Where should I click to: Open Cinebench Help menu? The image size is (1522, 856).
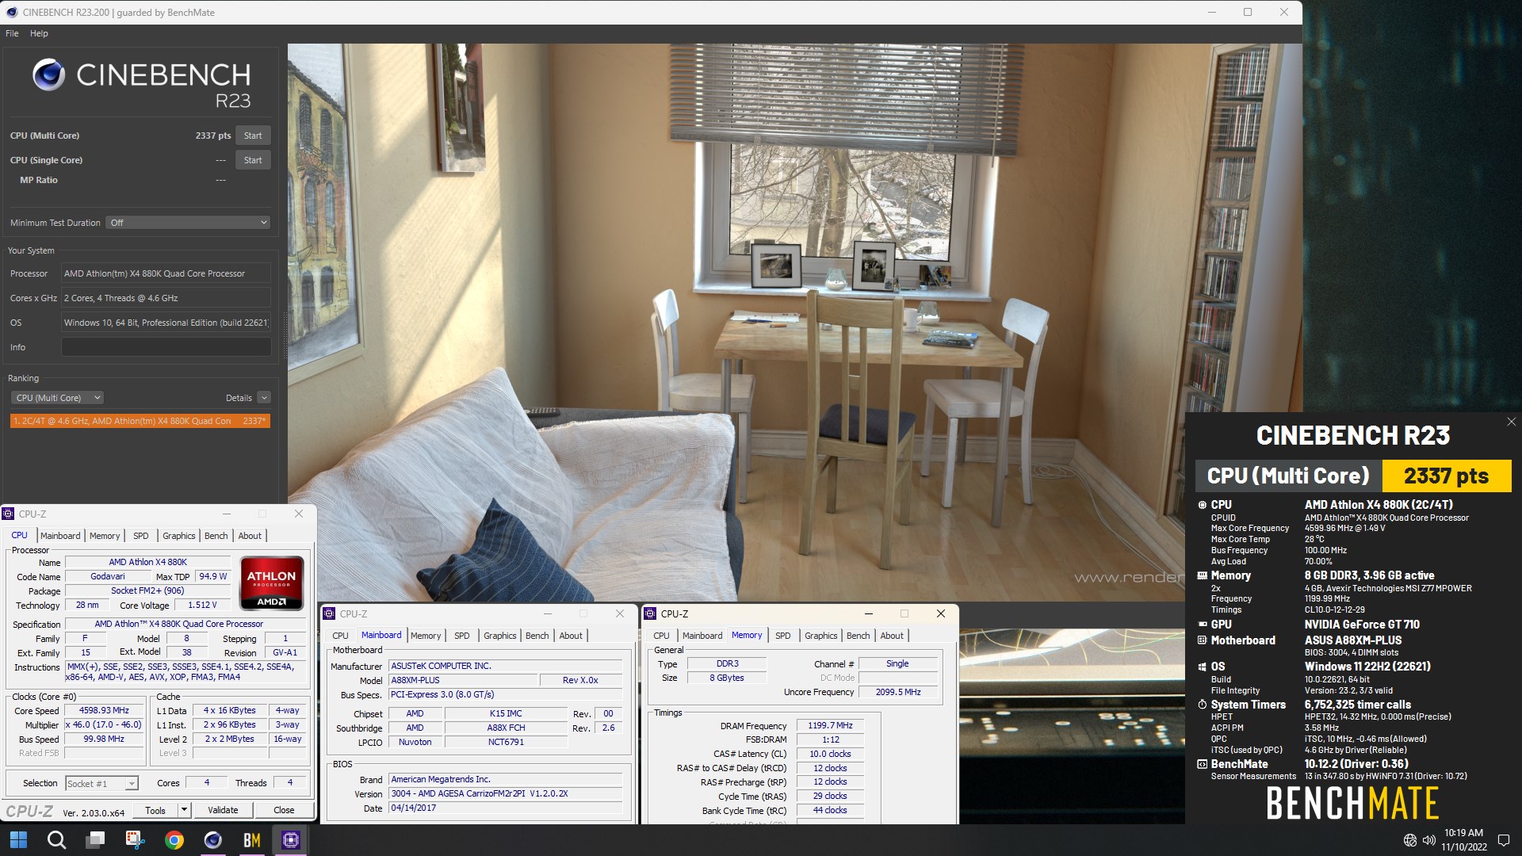(39, 33)
